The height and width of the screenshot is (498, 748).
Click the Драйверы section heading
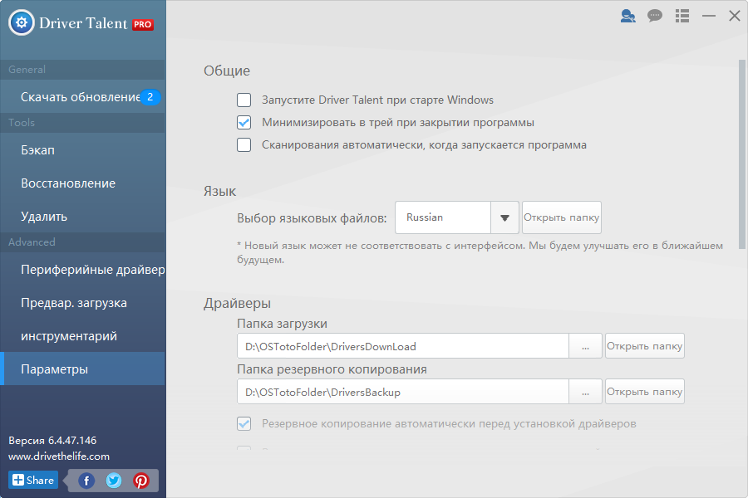coord(237,303)
